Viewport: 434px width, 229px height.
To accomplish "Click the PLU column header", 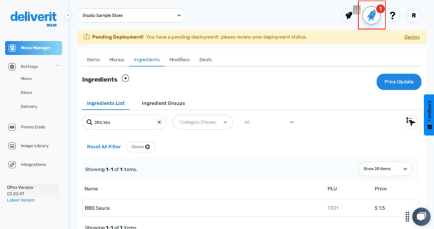I will (332, 189).
